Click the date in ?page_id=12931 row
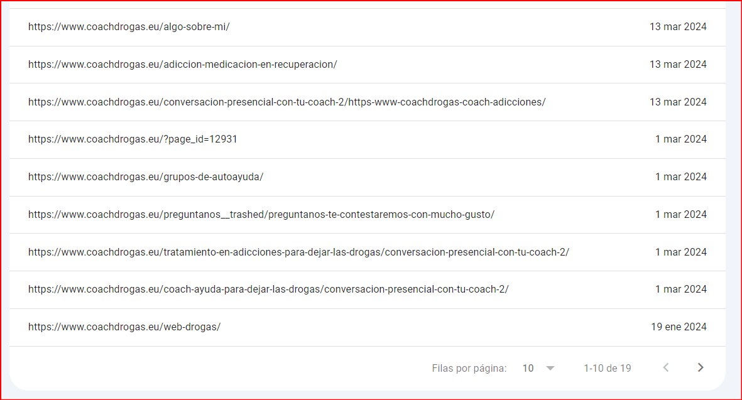 coord(680,139)
